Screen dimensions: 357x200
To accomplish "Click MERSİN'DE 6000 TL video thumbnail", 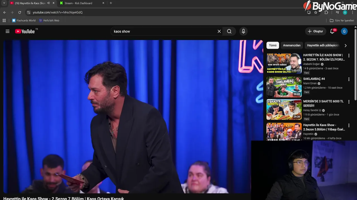I will [284, 109].
